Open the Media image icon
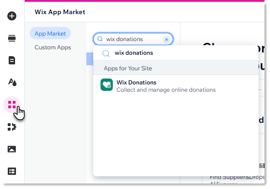The image size is (270, 189). 12,149
